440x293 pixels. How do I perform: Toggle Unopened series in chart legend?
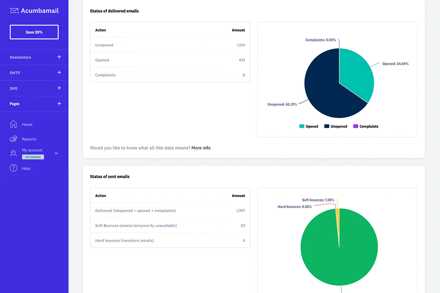335,126
